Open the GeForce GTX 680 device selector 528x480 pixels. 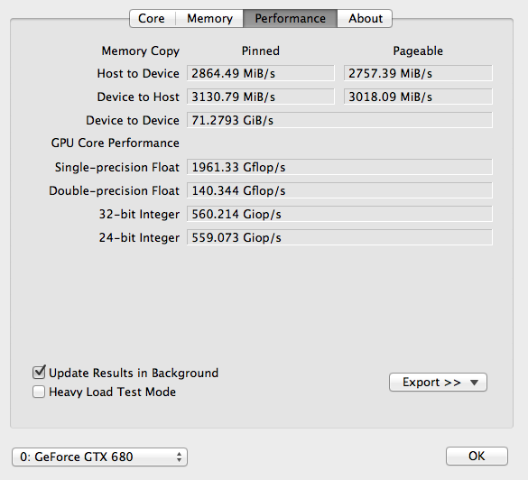pos(99,457)
